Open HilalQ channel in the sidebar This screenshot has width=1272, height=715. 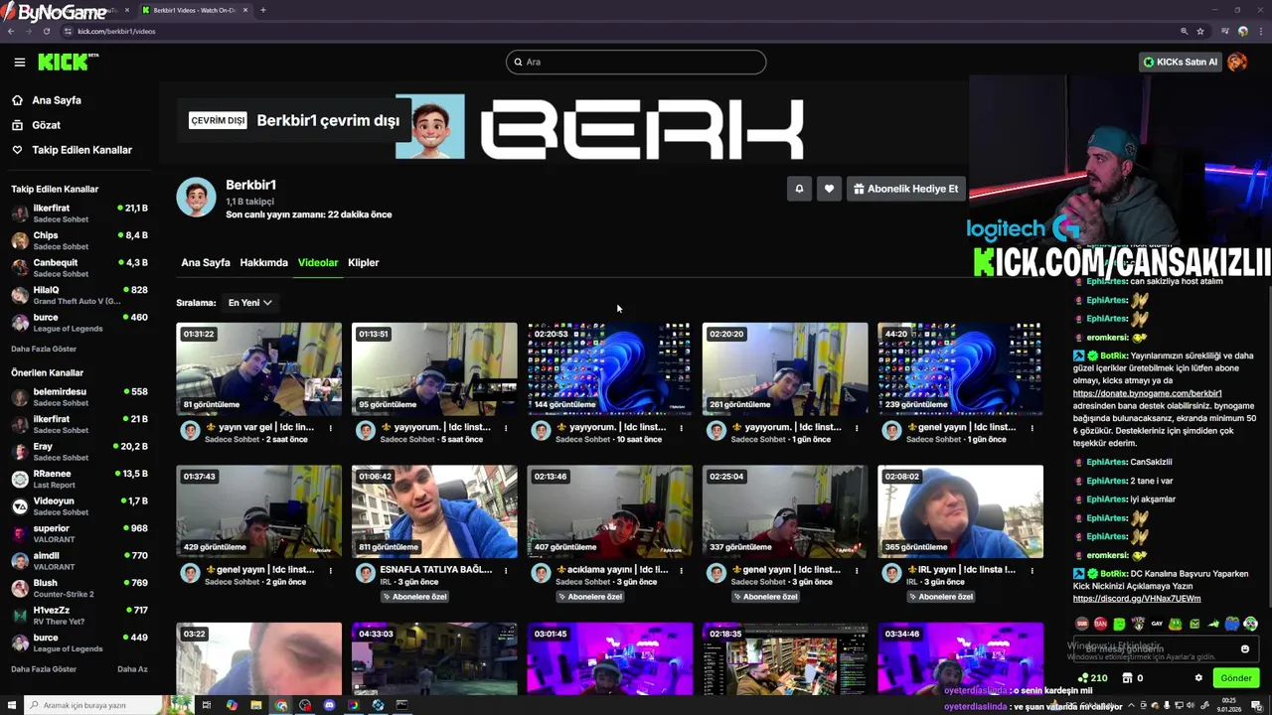click(79, 295)
